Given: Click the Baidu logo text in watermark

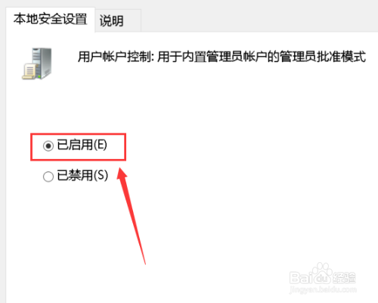Looking at the screenshot, I should pyautogui.click(x=310, y=277).
